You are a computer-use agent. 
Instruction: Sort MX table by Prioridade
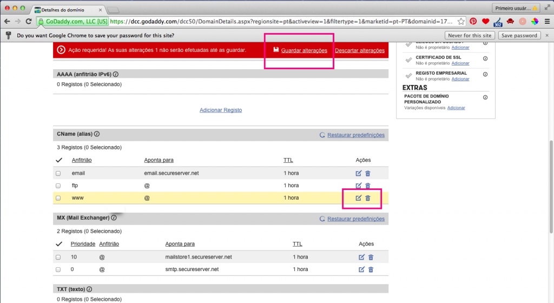point(83,243)
